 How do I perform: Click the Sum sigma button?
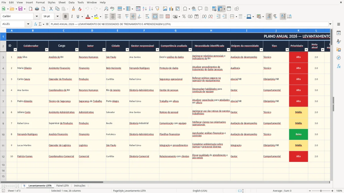40,24
